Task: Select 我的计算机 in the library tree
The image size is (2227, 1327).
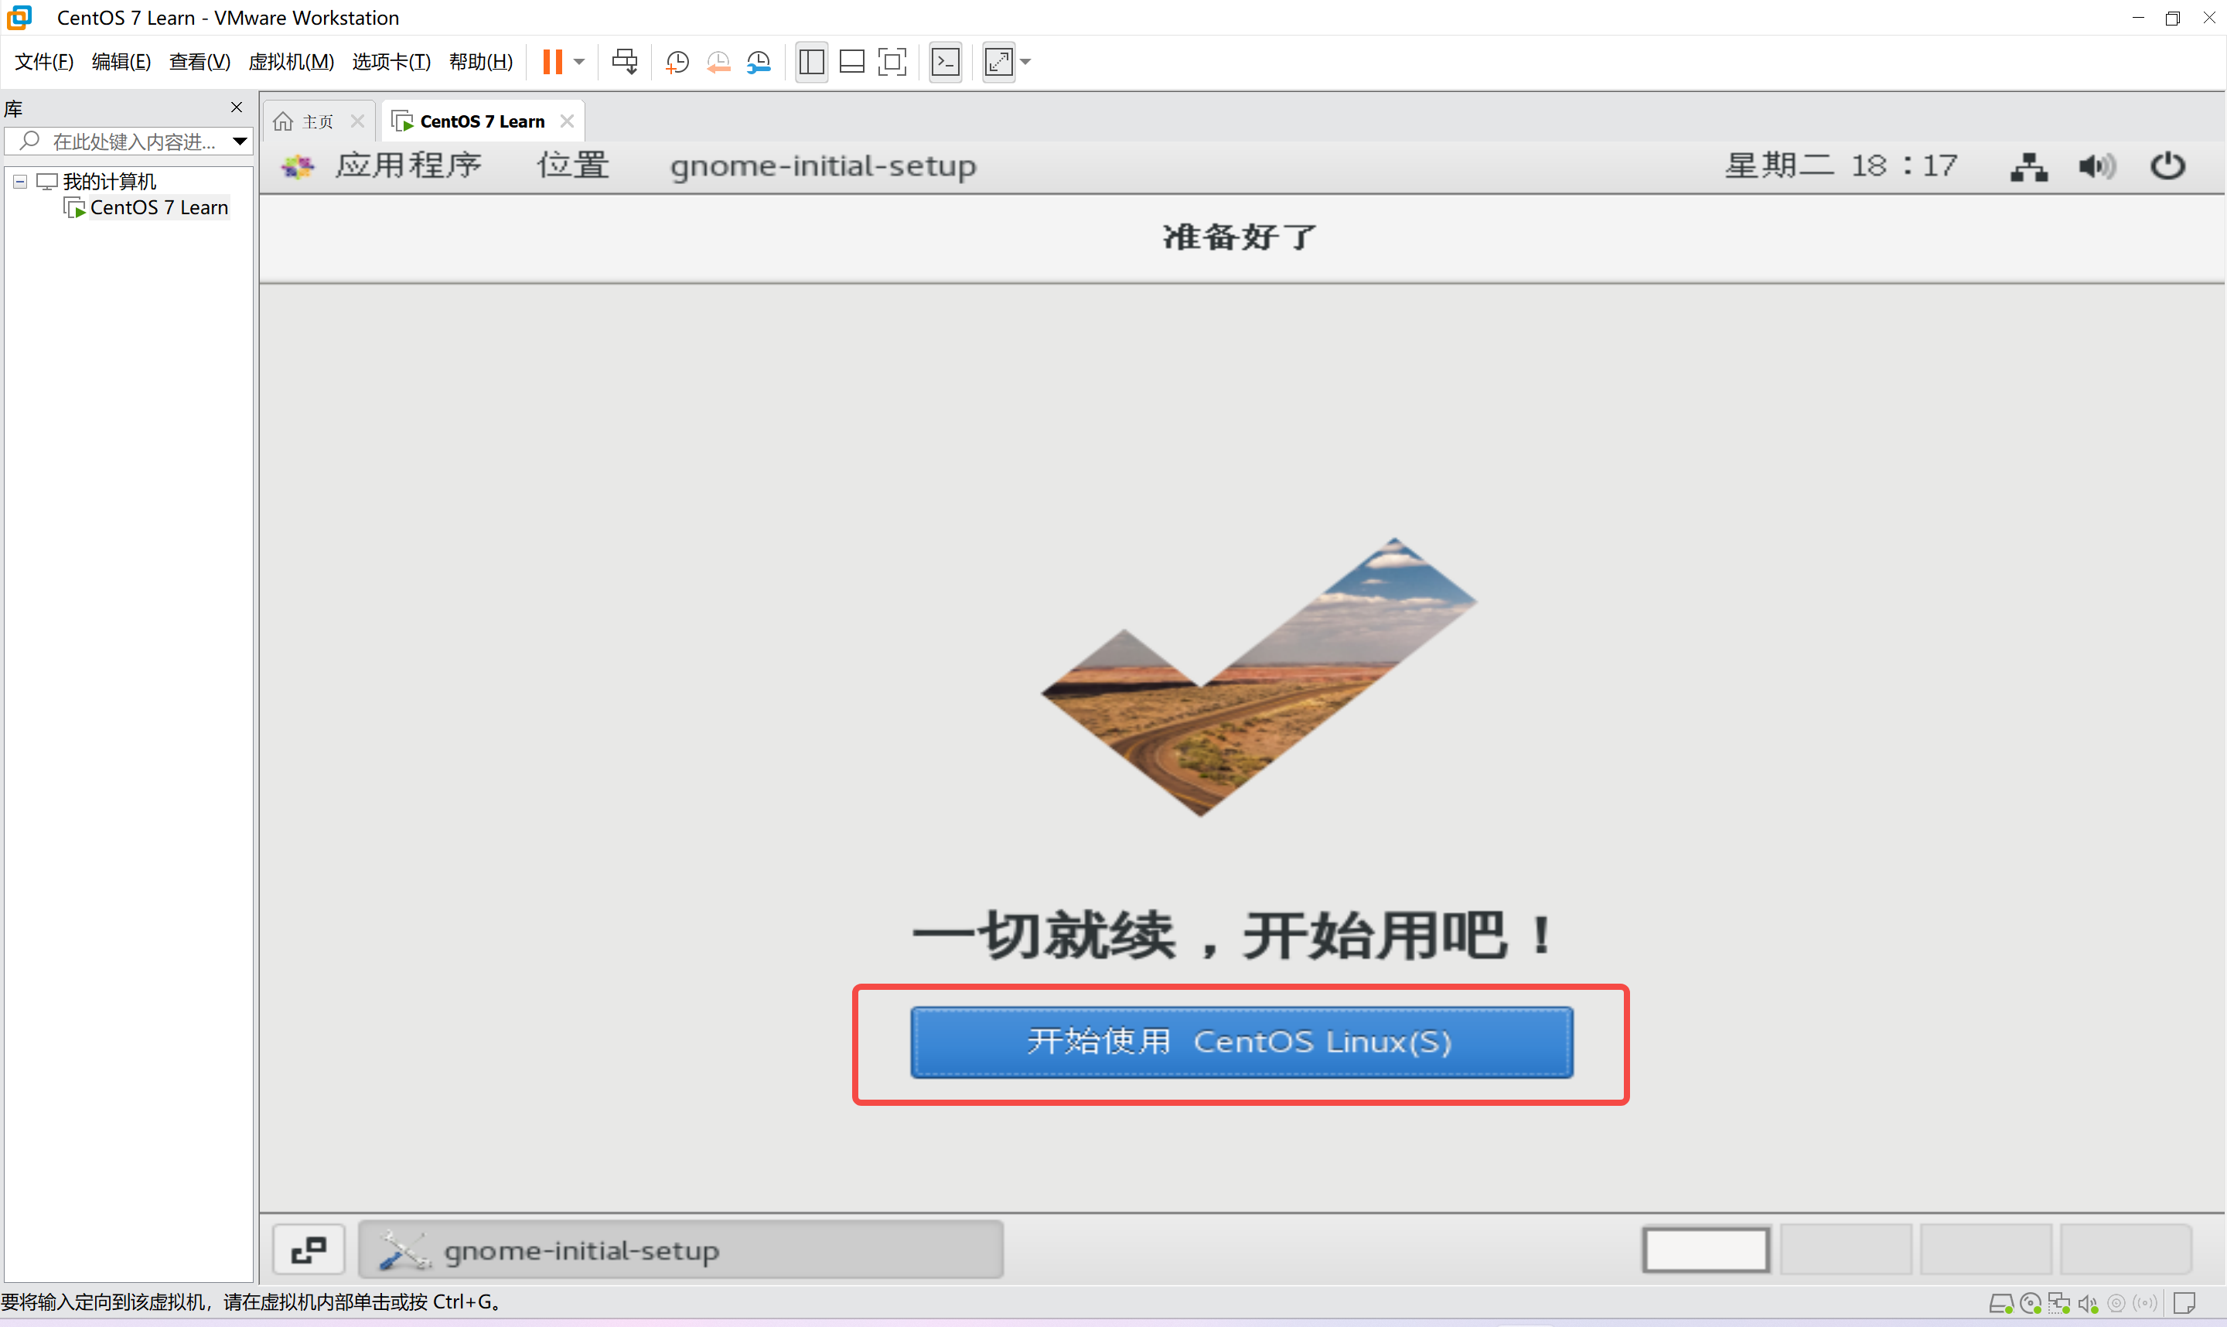Action: click(109, 182)
